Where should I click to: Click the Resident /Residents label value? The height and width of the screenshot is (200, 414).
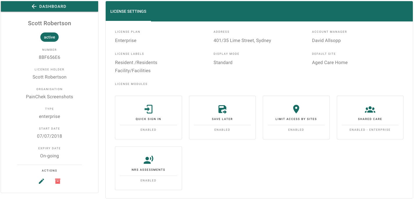(136, 63)
